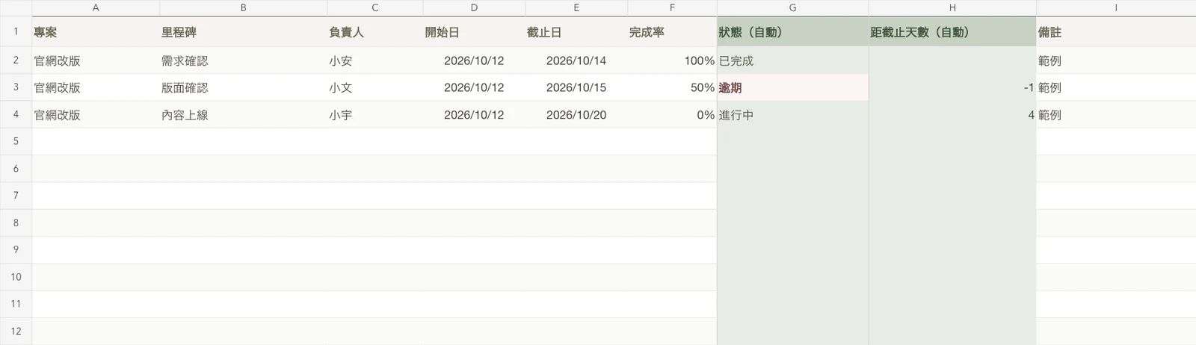This screenshot has height=345, width=1196.
Task: Select row 7 header
Action: [16, 195]
